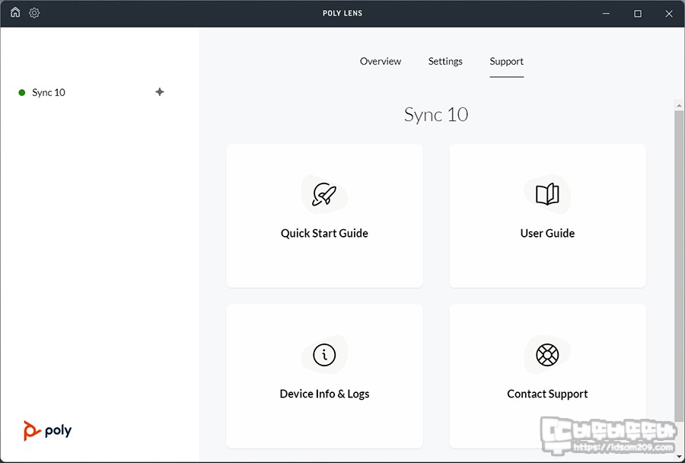Select the Support tab
Screen dimensions: 685x463
506,61
